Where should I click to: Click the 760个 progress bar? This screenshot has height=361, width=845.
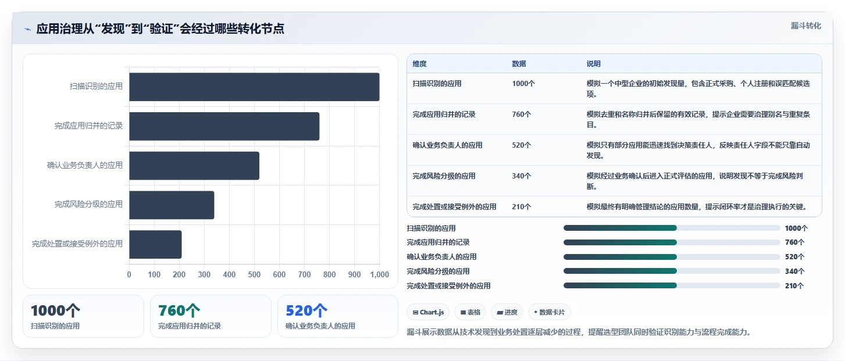(x=672, y=242)
